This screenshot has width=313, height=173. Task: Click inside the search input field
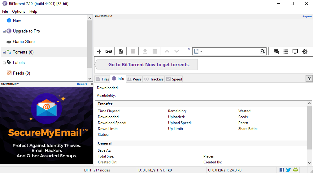point(232,51)
